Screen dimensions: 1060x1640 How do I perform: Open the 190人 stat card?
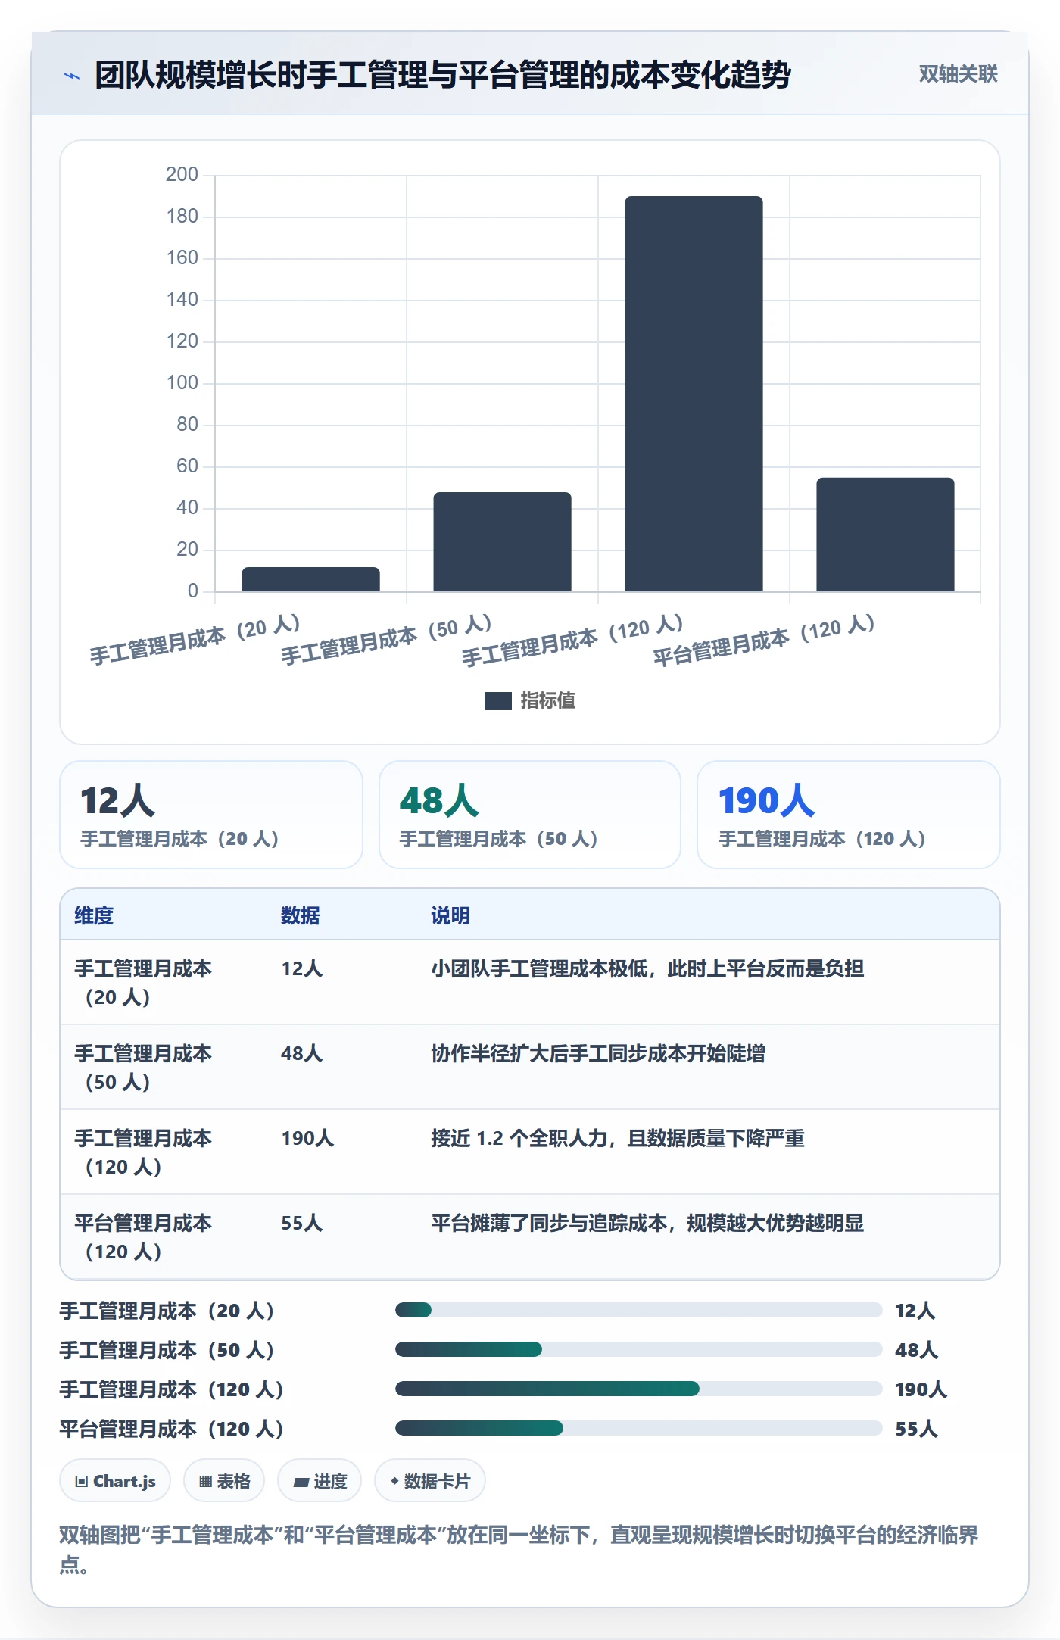(849, 815)
